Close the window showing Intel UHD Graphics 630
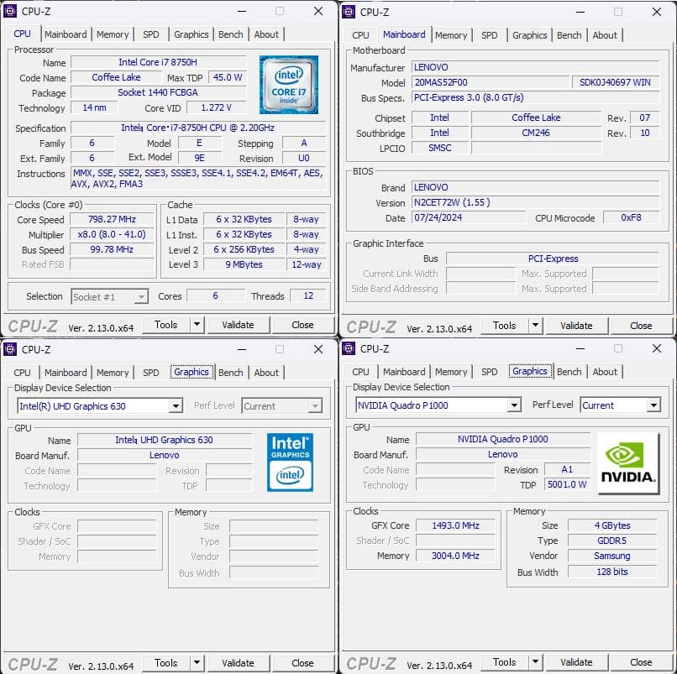The height and width of the screenshot is (674, 677). pyautogui.click(x=318, y=349)
